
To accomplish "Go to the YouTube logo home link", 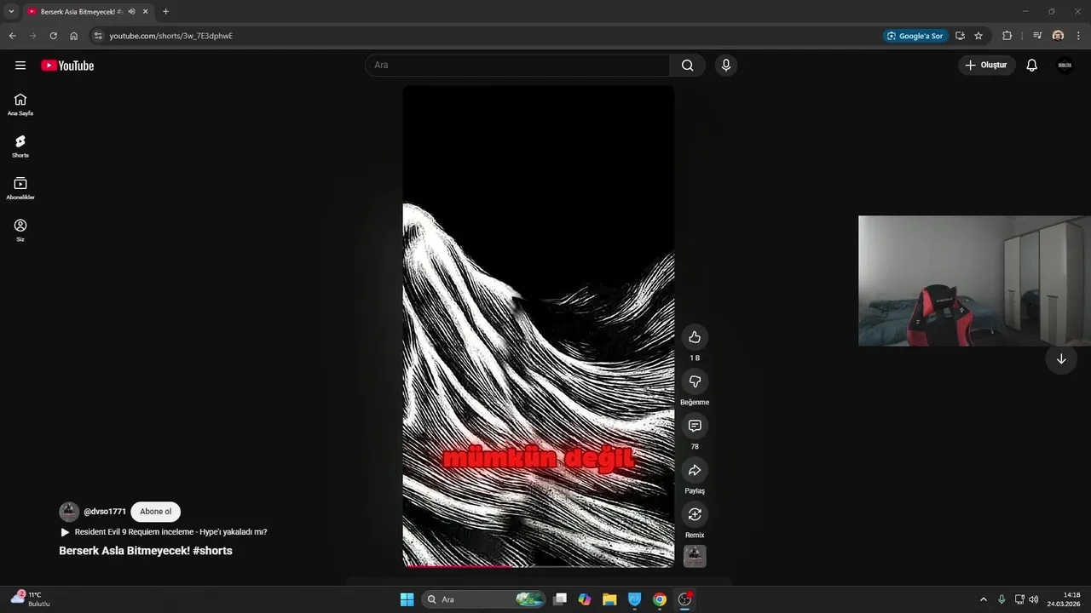I will pyautogui.click(x=67, y=66).
